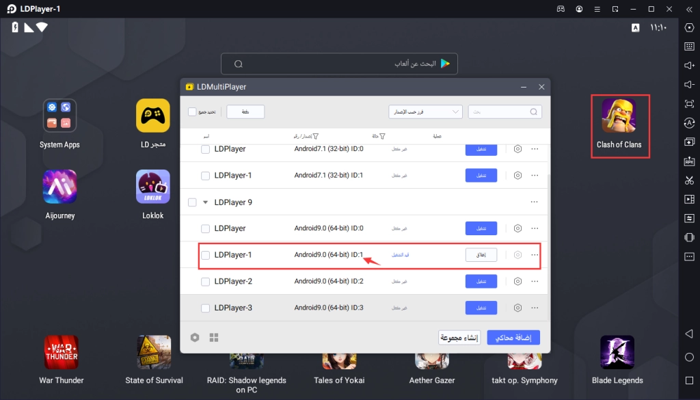Open more options for LDPlayer-2 row
This screenshot has height=400, width=700.
535,281
